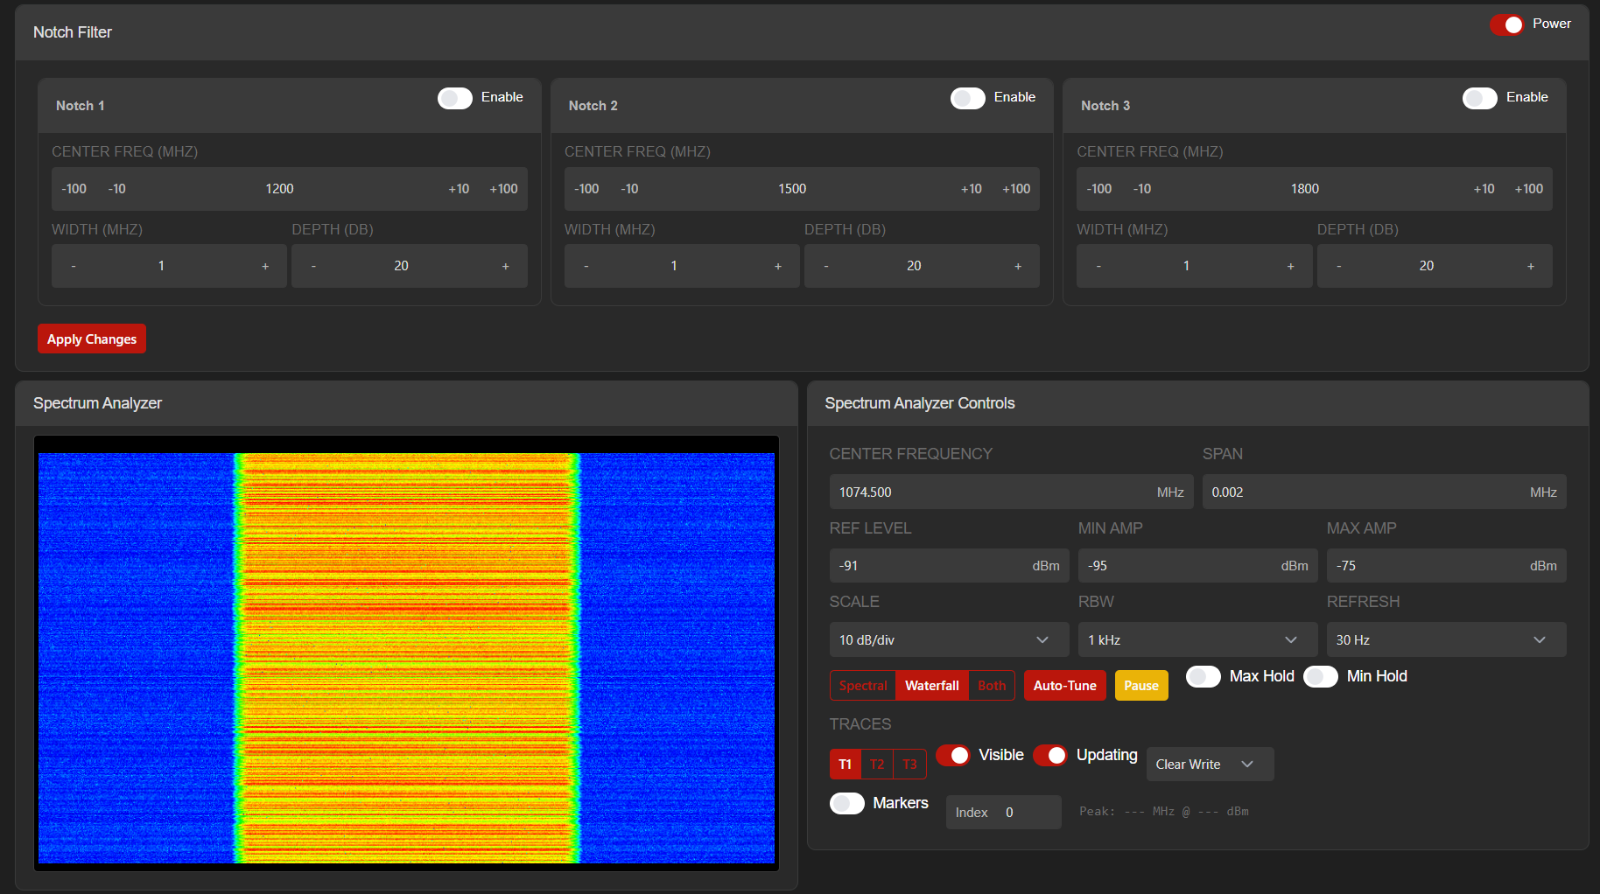
Task: Click the Apply Changes button
Action: tap(91, 339)
